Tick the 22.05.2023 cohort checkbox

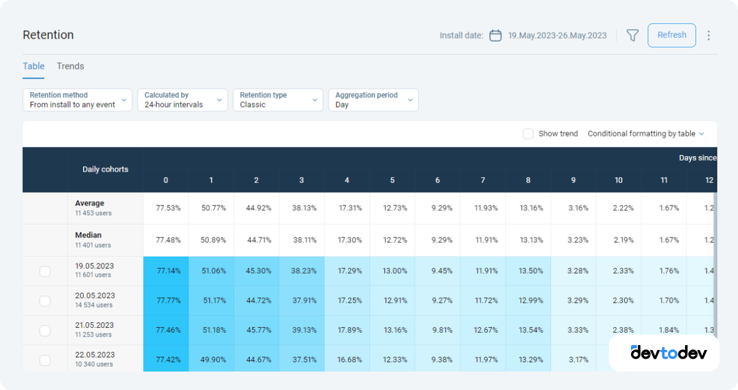45,359
